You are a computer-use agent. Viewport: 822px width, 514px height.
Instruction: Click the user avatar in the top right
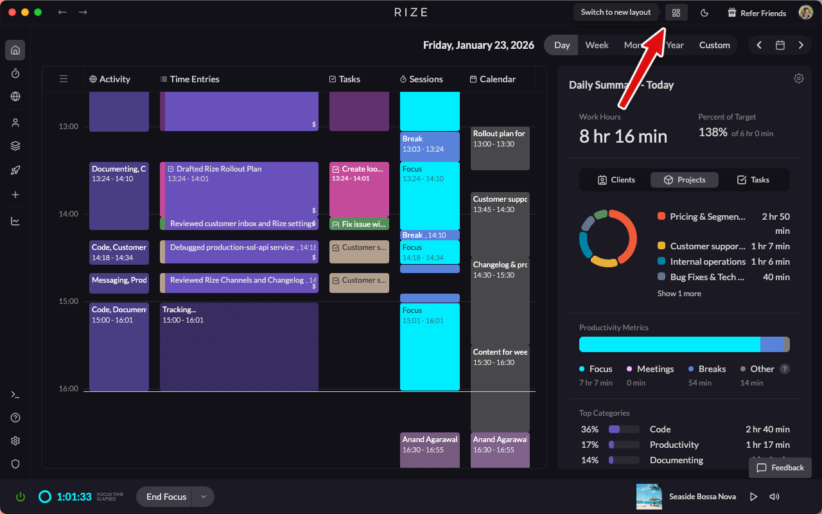[x=806, y=12]
